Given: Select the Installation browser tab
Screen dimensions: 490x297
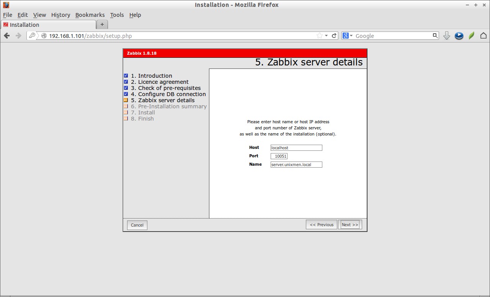Looking at the screenshot, I should pos(48,25).
